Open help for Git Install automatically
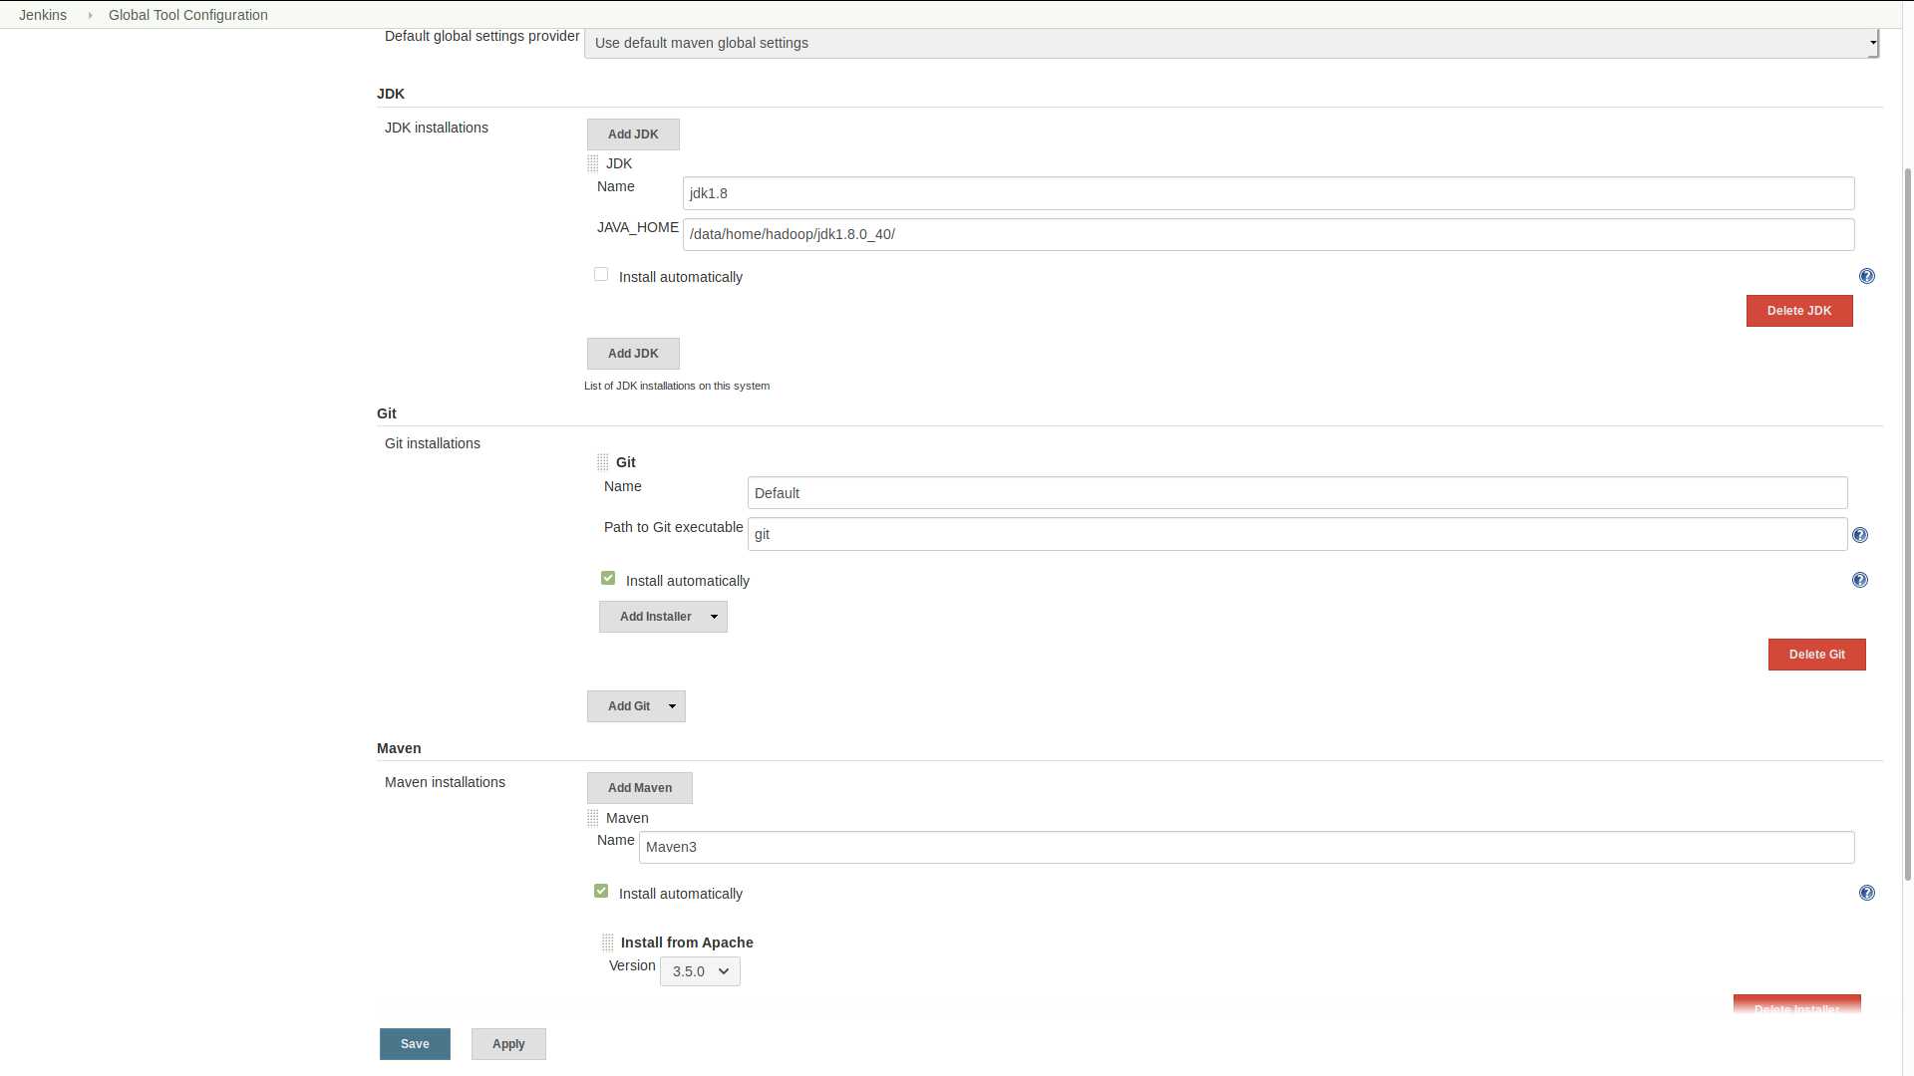Image resolution: width=1914 pixels, height=1076 pixels. click(x=1859, y=580)
